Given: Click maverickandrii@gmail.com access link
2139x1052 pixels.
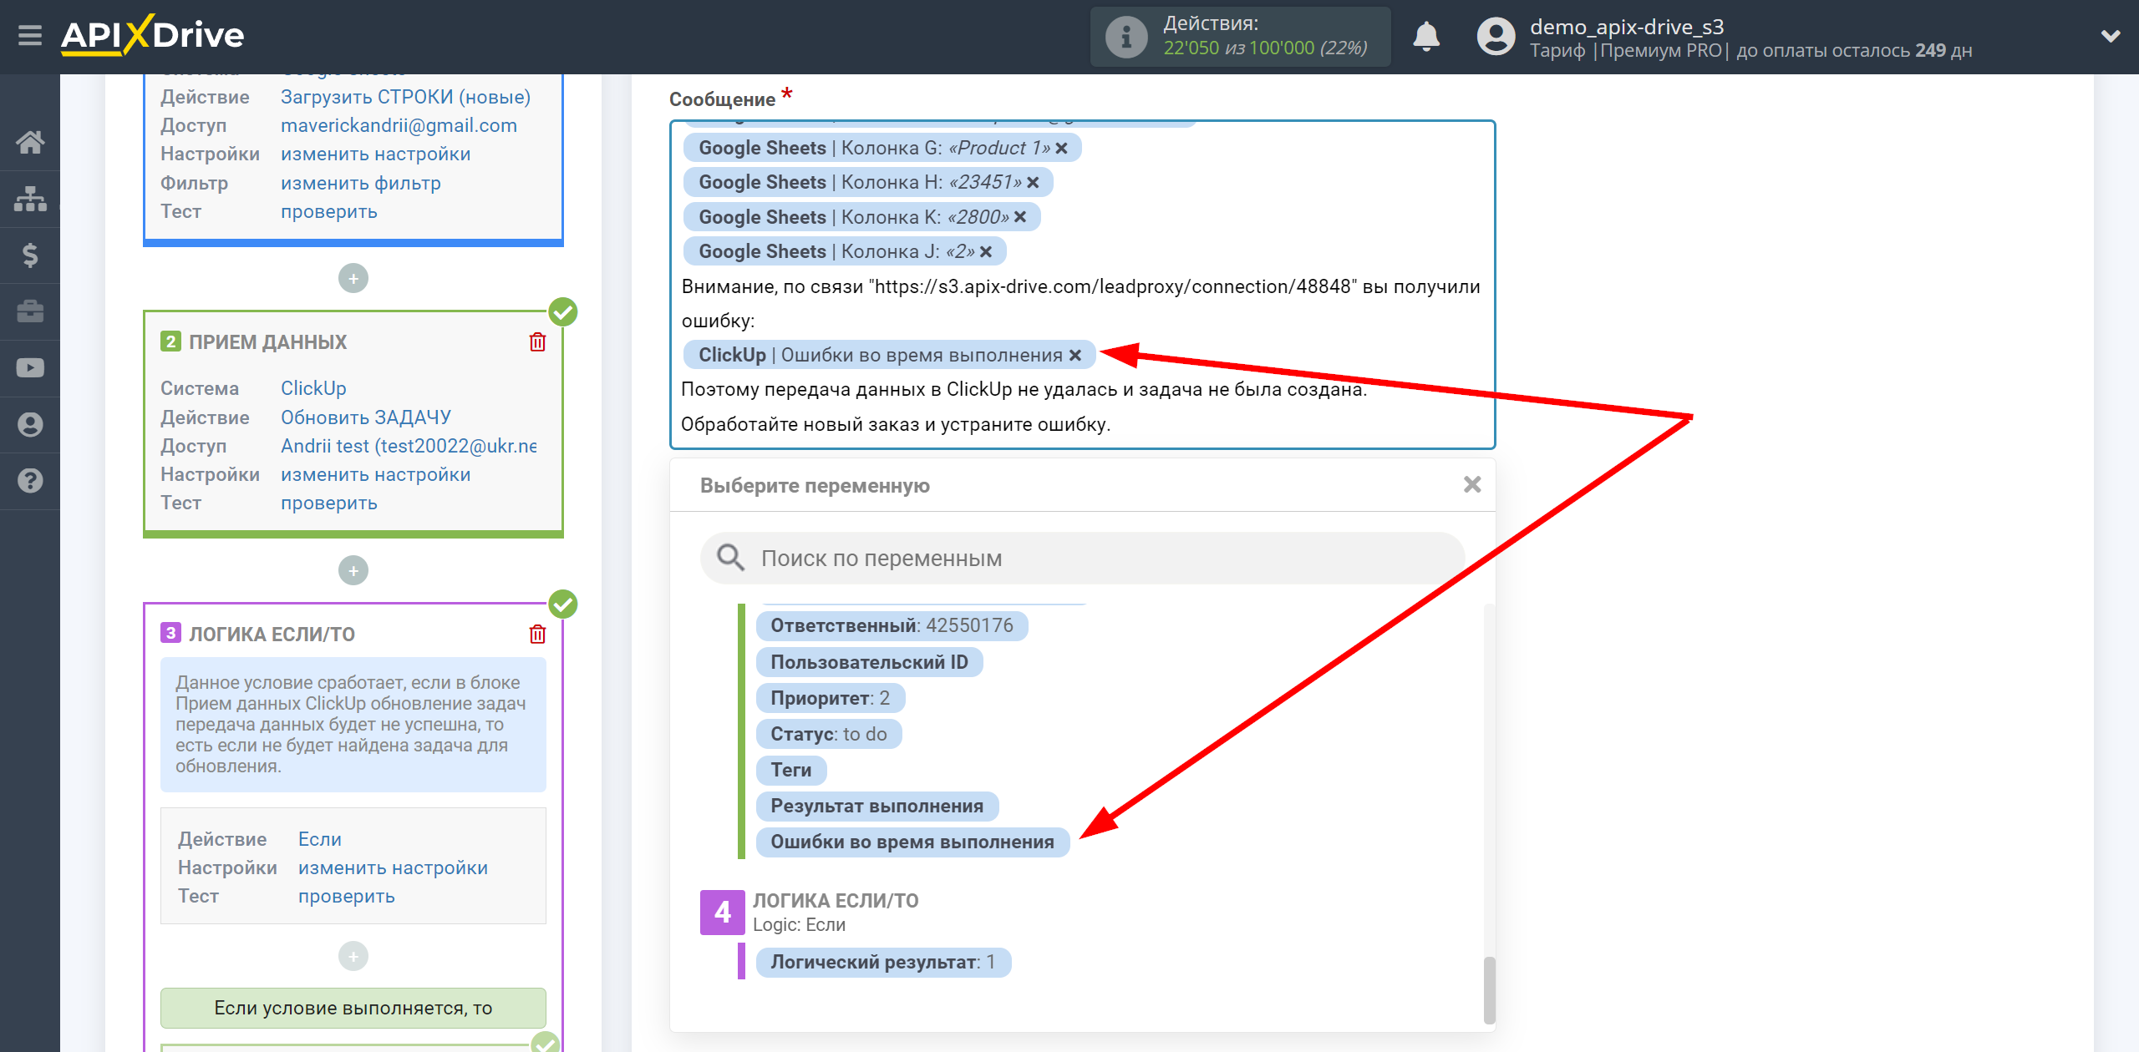Looking at the screenshot, I should [399, 125].
